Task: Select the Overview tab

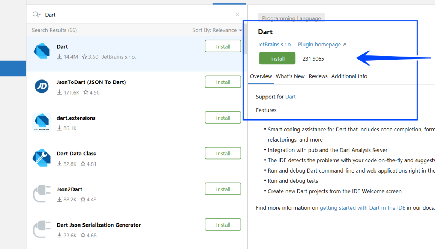Action: tap(261, 76)
